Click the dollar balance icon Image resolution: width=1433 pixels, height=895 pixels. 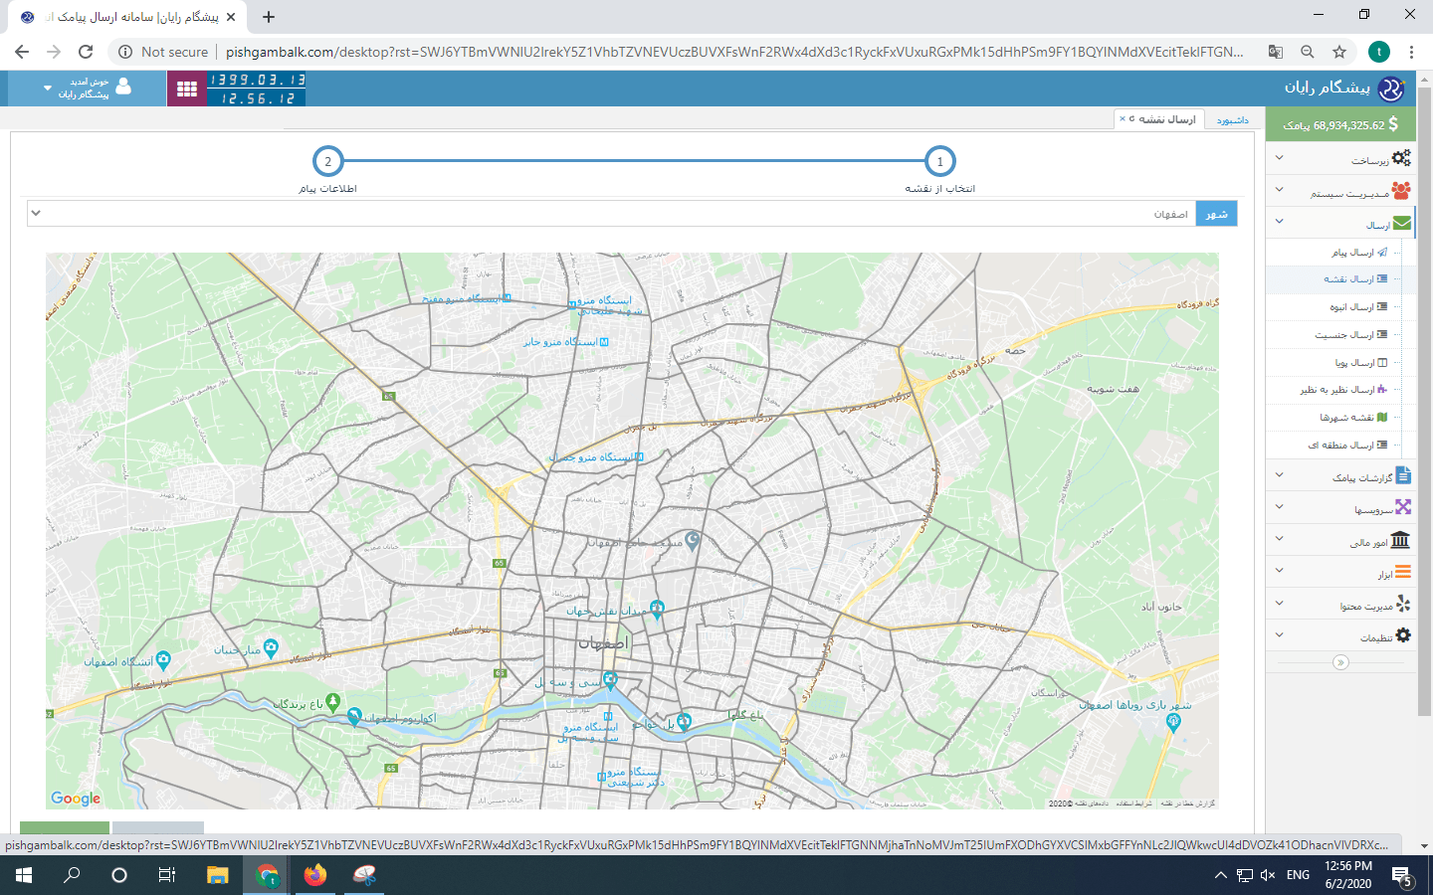pos(1393,124)
